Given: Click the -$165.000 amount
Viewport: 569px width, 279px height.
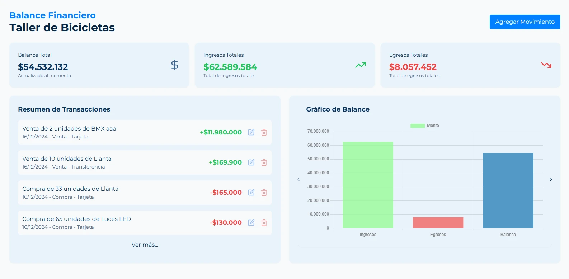Looking at the screenshot, I should [226, 193].
